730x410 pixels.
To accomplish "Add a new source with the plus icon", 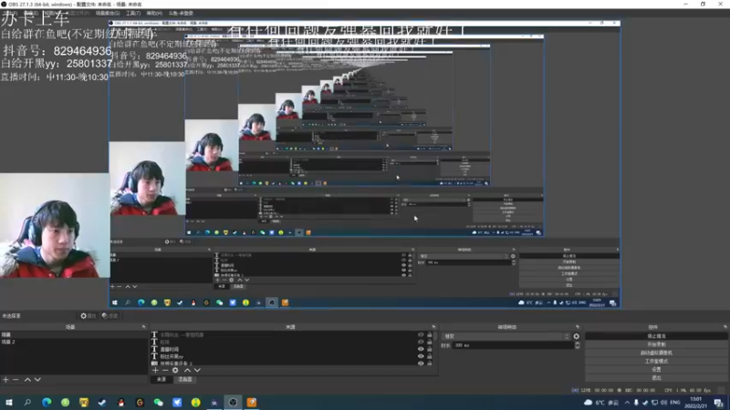I will [x=155, y=371].
